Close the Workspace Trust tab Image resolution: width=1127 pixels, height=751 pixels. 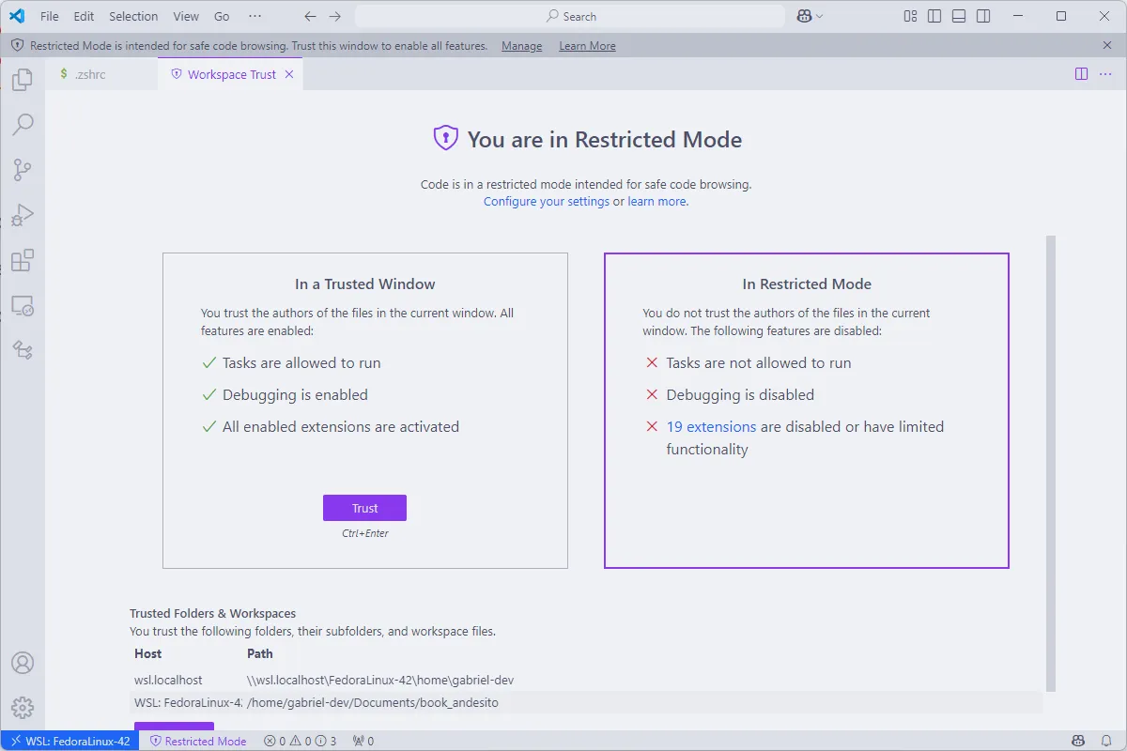tap(289, 74)
